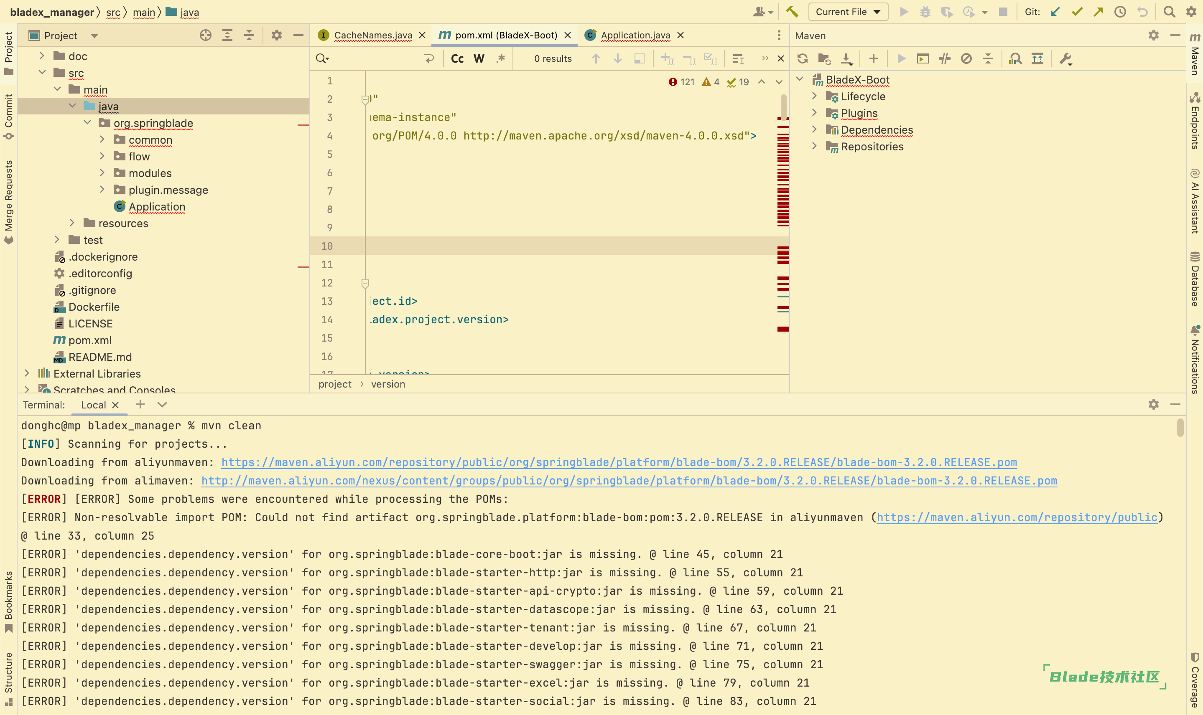1203x715 pixels.
Task: Go to next search occurrence arrow
Action: click(618, 59)
